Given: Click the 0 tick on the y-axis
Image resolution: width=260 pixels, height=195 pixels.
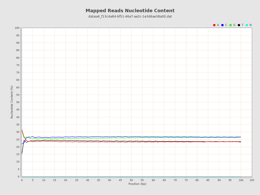Looking at the screenshot, I should [19, 177].
